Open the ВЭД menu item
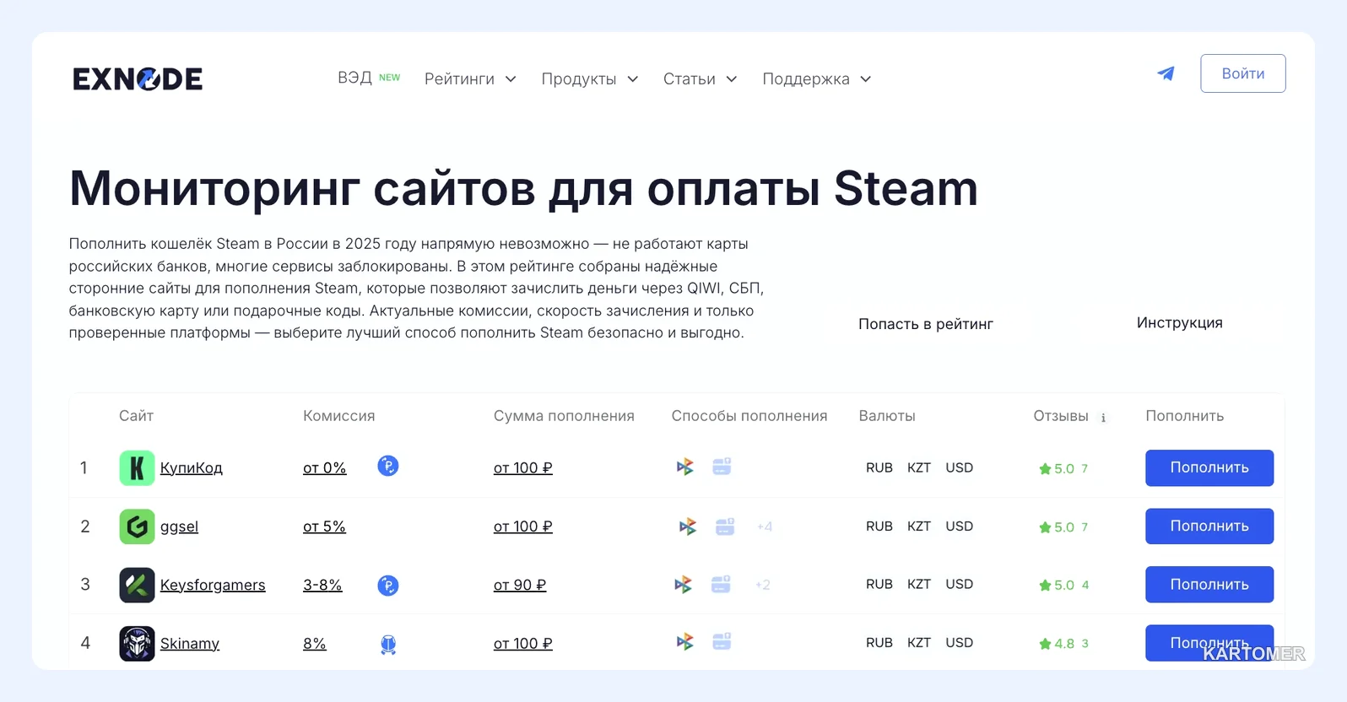 click(369, 78)
